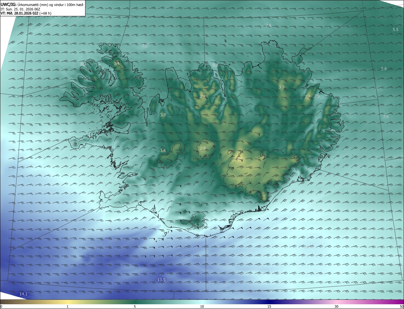Click the 5.5 value on the map
The image size is (404, 309).
click(395, 29)
